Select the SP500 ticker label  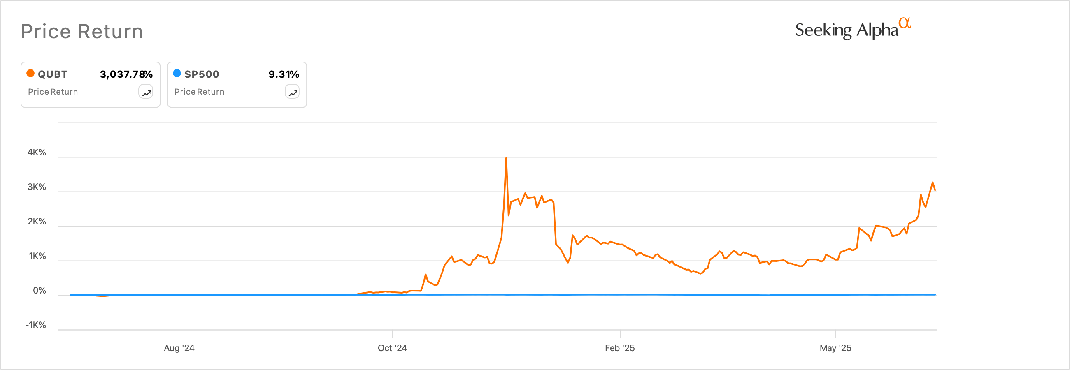tap(202, 74)
